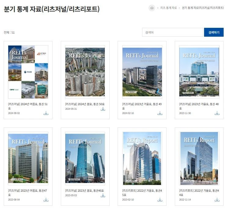Click the date text 2024-02-16

[x=128, y=113]
